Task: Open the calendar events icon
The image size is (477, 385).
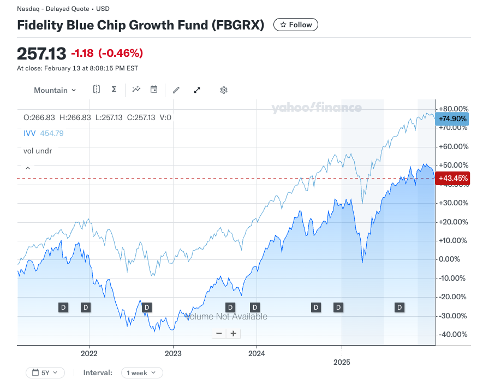Action: coord(154,90)
